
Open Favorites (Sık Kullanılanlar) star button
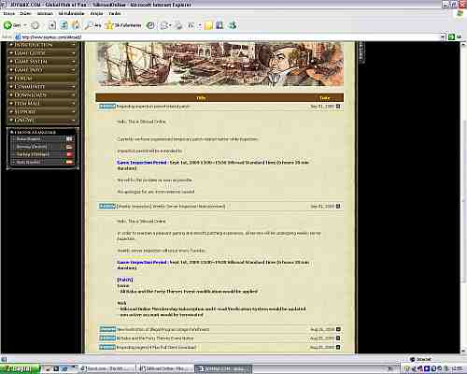[x=123, y=25]
